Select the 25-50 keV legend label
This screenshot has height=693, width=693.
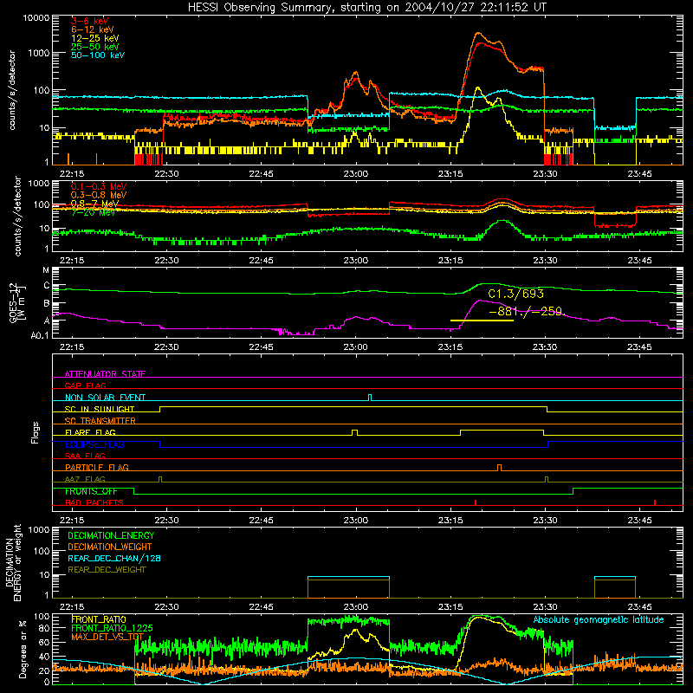[x=95, y=47]
